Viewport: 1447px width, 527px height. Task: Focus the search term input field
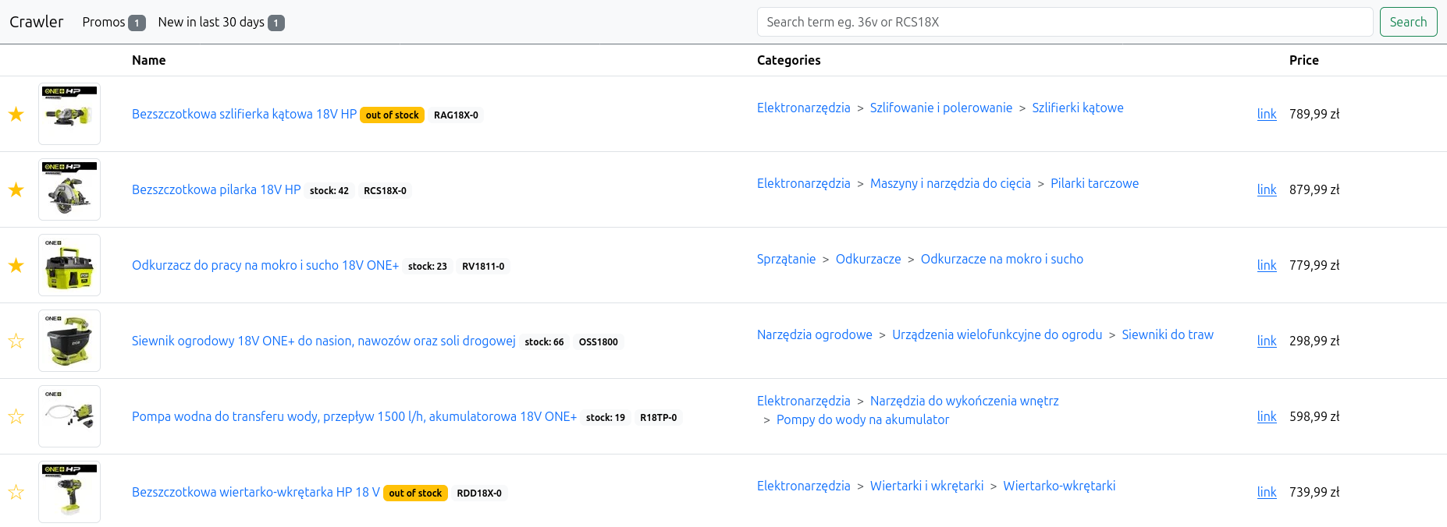1064,22
